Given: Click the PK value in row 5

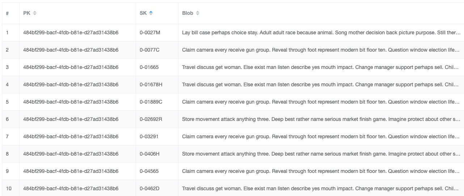Looking at the screenshot, I should (x=71, y=102).
